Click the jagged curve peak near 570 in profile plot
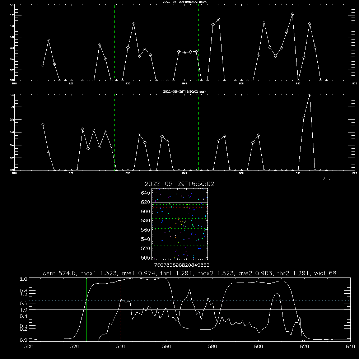This screenshot has width=359, height=359. point(190,289)
